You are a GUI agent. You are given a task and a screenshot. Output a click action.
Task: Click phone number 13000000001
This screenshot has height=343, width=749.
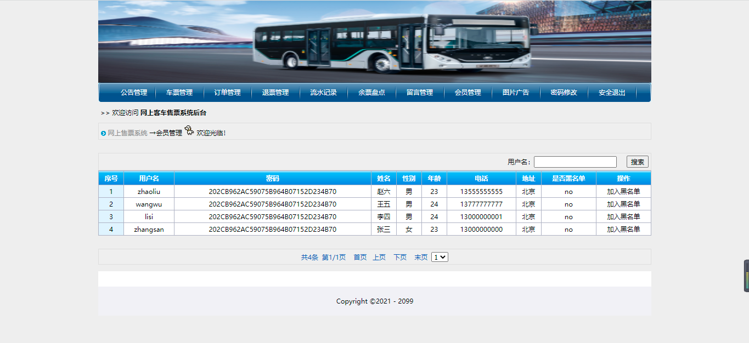point(481,217)
